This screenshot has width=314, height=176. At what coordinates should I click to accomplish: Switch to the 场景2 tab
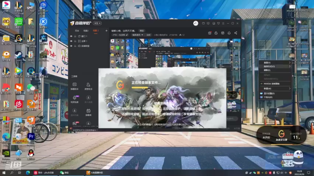tap(86, 31)
